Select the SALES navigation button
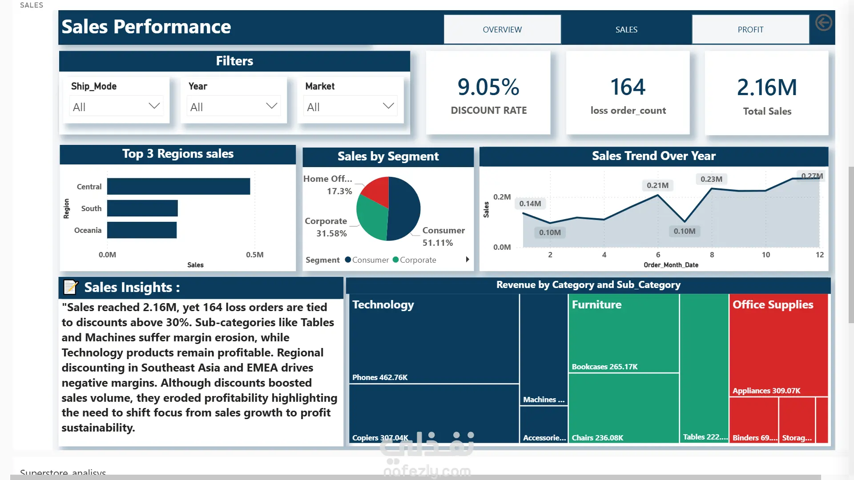The height and width of the screenshot is (480, 854). [x=626, y=29]
